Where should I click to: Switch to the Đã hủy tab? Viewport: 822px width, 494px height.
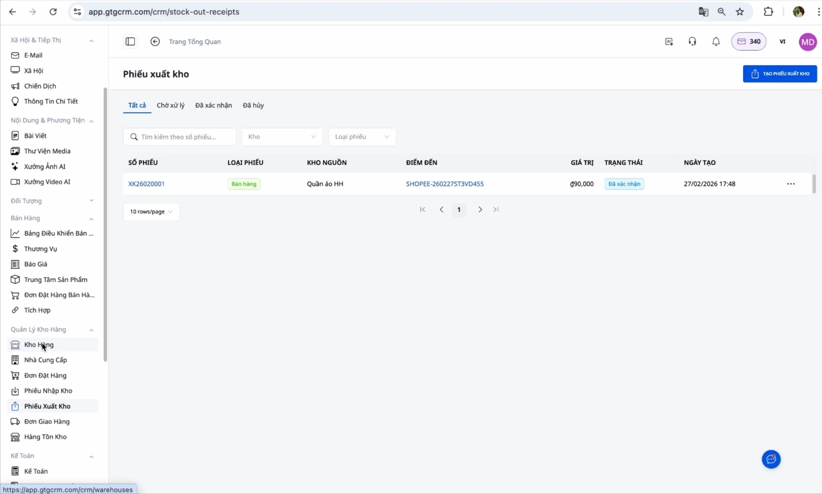point(253,105)
